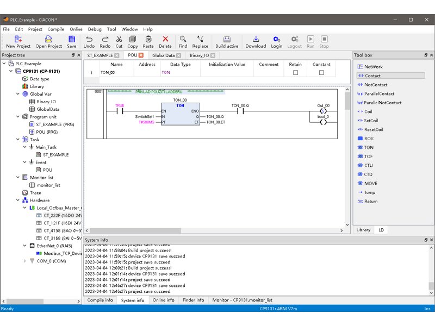Open the Compile menu
435x326 pixels.
pos(55,29)
